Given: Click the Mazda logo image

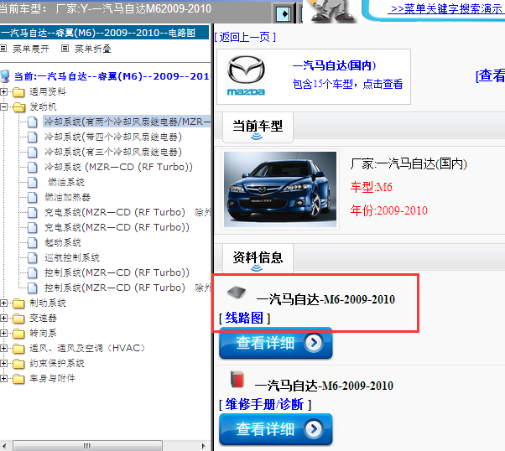Looking at the screenshot, I should pyautogui.click(x=246, y=76).
